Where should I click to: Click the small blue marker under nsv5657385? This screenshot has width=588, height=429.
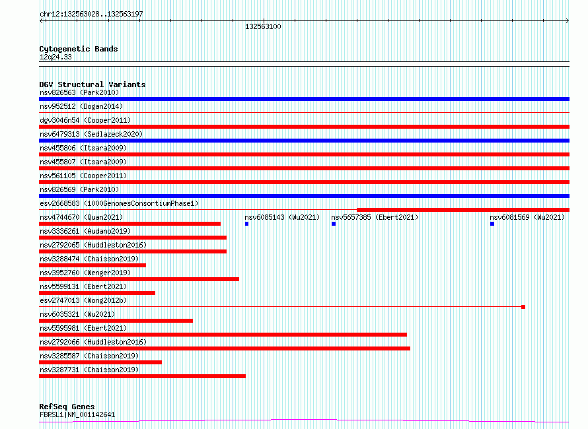(334, 224)
